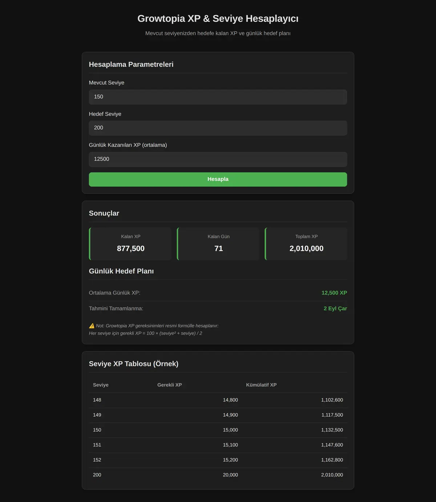The image size is (436, 502).
Task: Select level 151 in the table
Action: pos(97,445)
